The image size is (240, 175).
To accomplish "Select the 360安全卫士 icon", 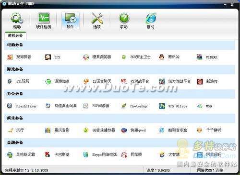I will 124,57.
